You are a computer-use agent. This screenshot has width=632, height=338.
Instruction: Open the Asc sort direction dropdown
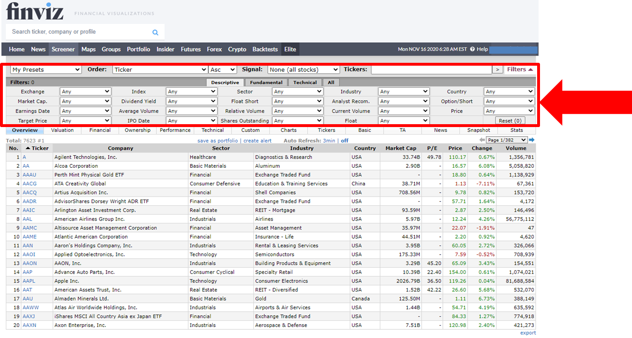point(223,70)
